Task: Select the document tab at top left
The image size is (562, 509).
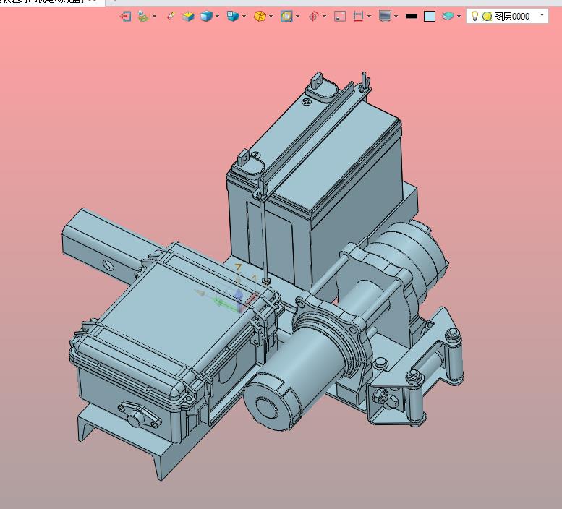Action: 43,2
